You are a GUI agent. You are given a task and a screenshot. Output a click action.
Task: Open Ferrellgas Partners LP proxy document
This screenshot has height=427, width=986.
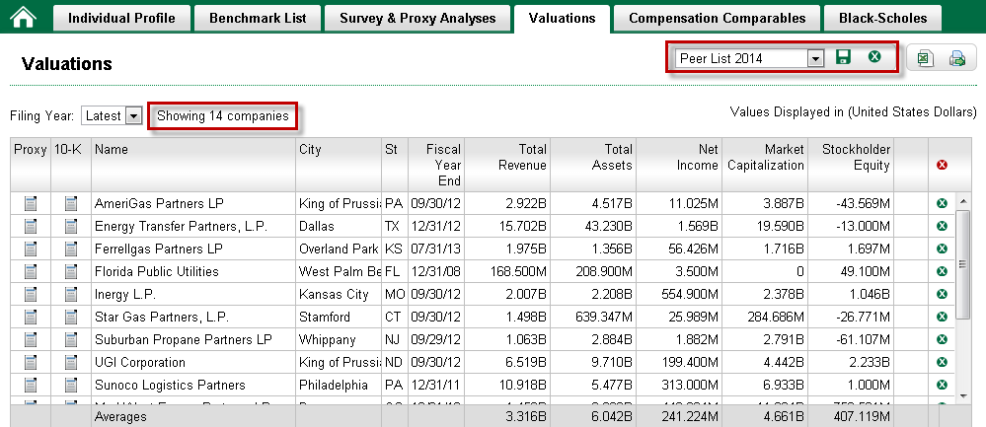tap(31, 249)
